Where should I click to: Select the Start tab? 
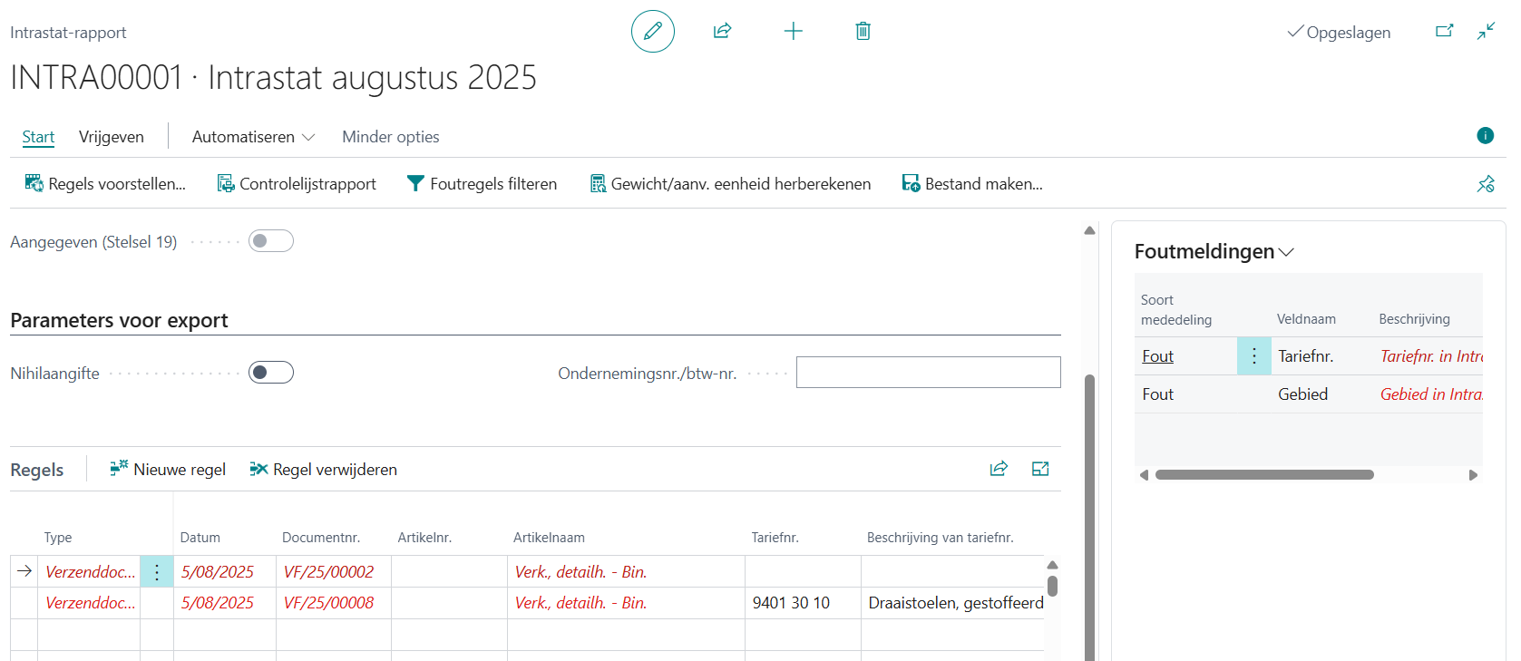coord(38,137)
